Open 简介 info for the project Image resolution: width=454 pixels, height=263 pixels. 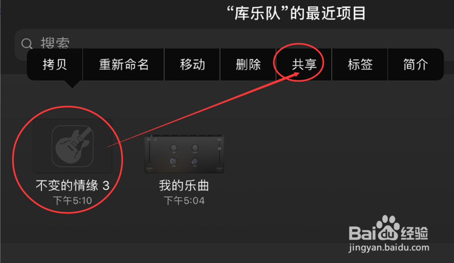tap(415, 64)
